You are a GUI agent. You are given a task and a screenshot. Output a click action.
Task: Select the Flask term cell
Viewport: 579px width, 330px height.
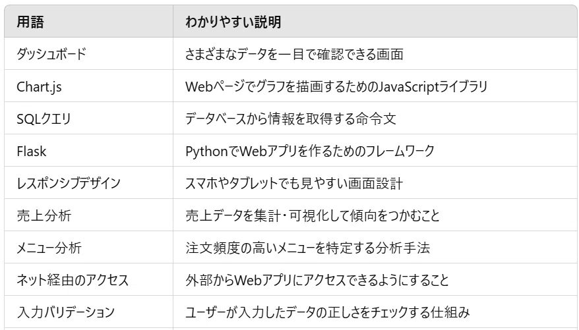tap(88, 150)
